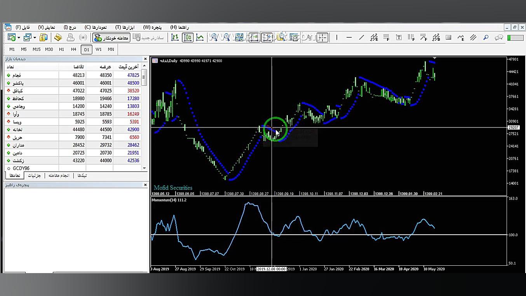The height and width of the screenshot is (296, 526).
Task: Draw a vertical line object
Action: (x=337, y=37)
